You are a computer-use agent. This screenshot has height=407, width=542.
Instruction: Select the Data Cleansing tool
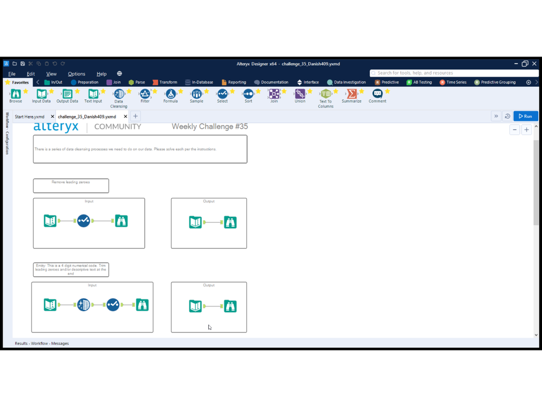(119, 98)
